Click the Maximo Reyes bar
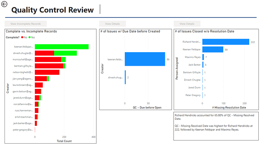The height and width of the screenshot is (147, 261). (203, 57)
